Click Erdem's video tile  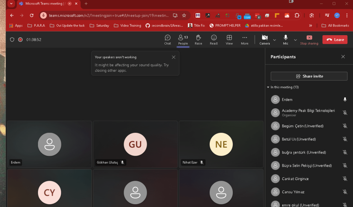[x=49, y=144]
